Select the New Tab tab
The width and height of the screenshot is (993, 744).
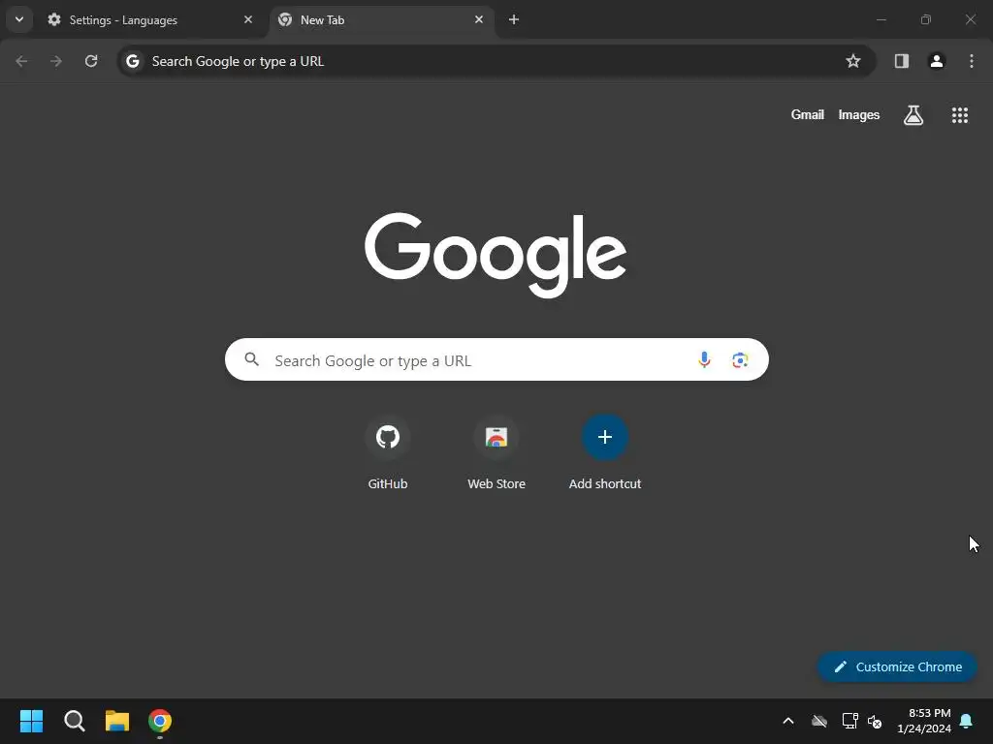tap(382, 19)
